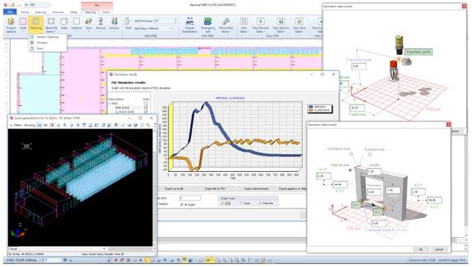Image resolution: width=472 pixels, height=267 pixels.
Task: Click the Export selected items button
Action: coord(256,188)
